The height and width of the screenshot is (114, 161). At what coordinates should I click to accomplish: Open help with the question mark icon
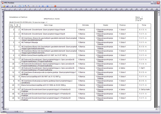point(47,6)
